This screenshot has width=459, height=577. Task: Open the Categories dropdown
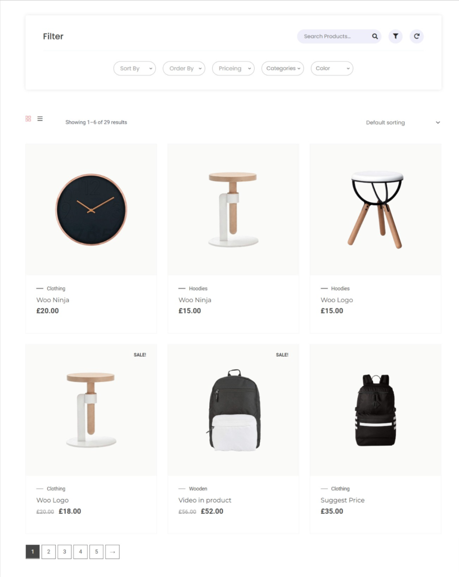pyautogui.click(x=283, y=68)
